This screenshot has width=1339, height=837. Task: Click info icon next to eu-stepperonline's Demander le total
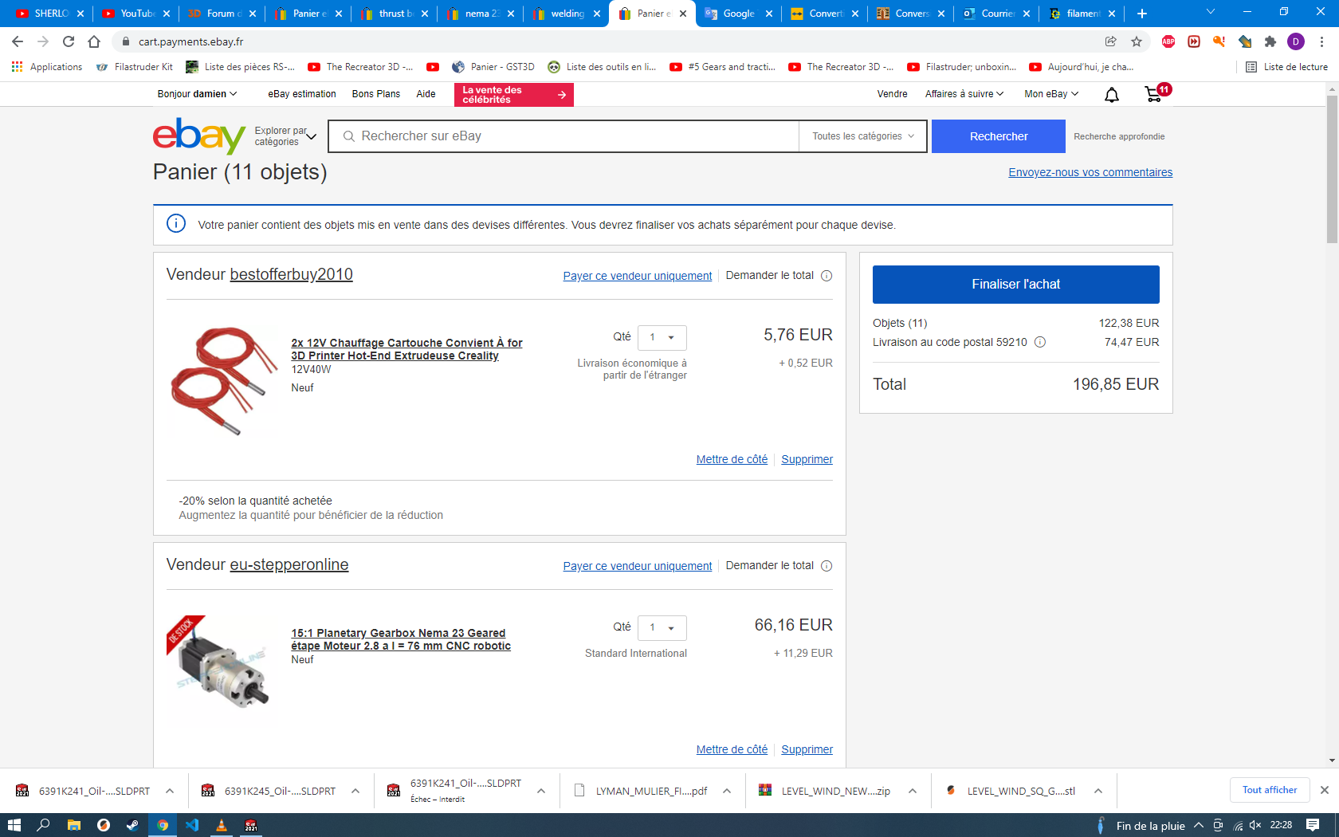pos(827,566)
